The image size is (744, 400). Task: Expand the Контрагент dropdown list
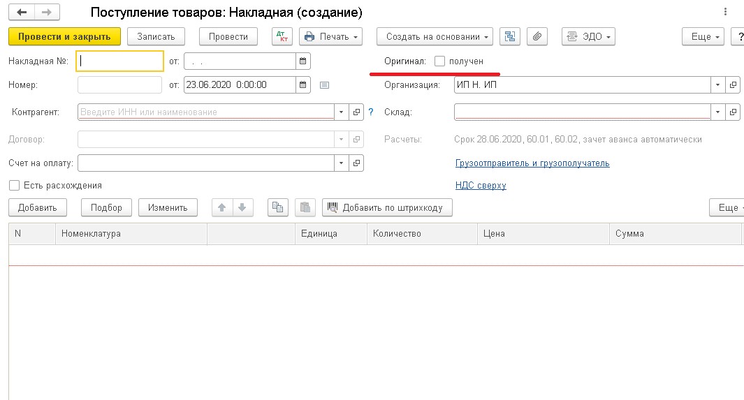click(341, 112)
